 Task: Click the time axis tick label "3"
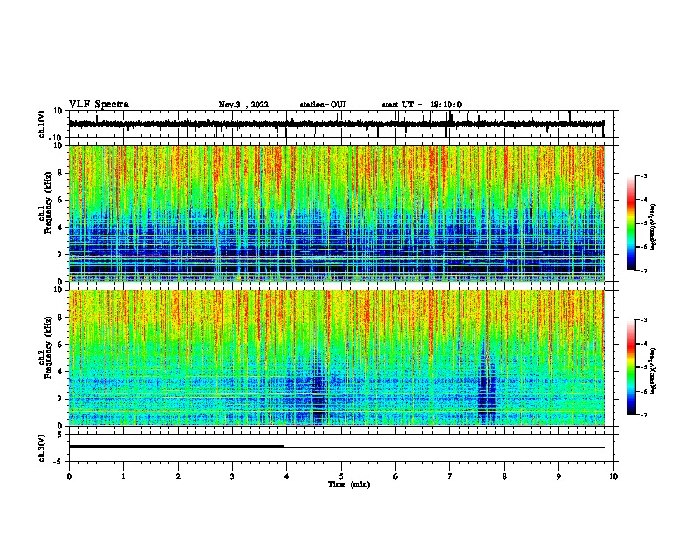pyautogui.click(x=232, y=476)
